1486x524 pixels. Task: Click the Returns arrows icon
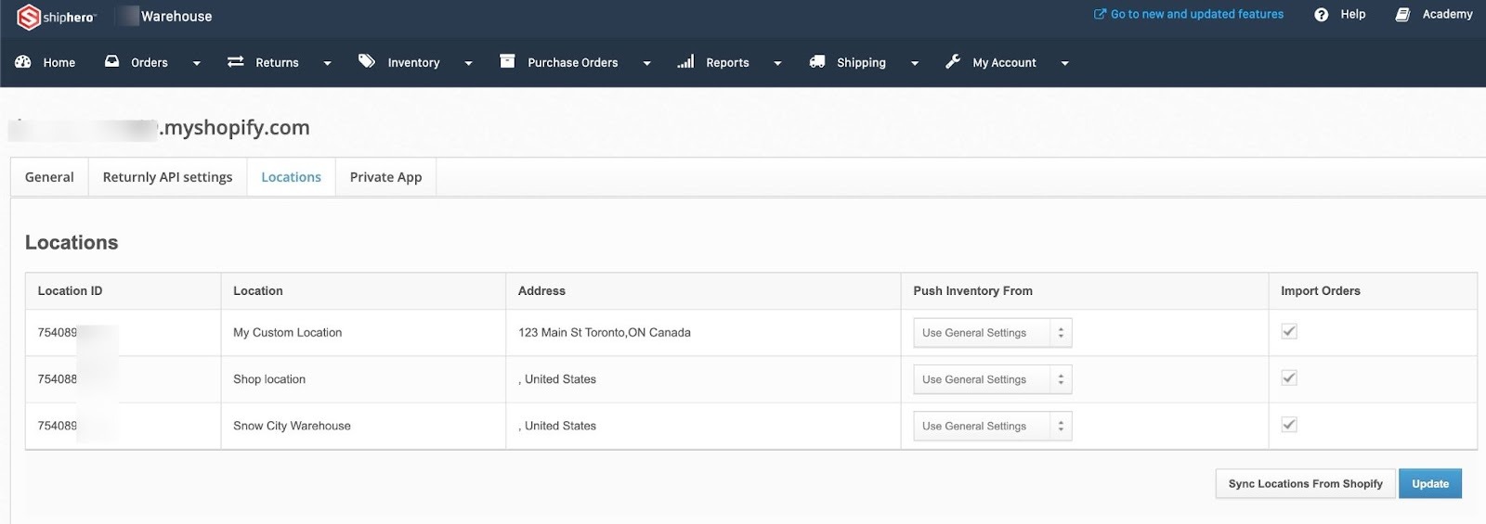pyautogui.click(x=236, y=62)
